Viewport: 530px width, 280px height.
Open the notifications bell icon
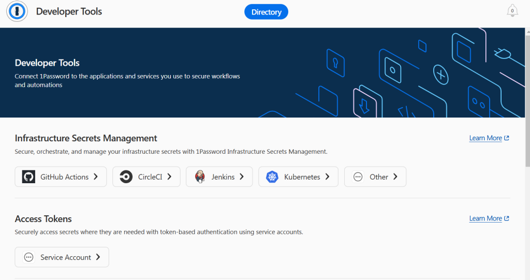coord(512,11)
